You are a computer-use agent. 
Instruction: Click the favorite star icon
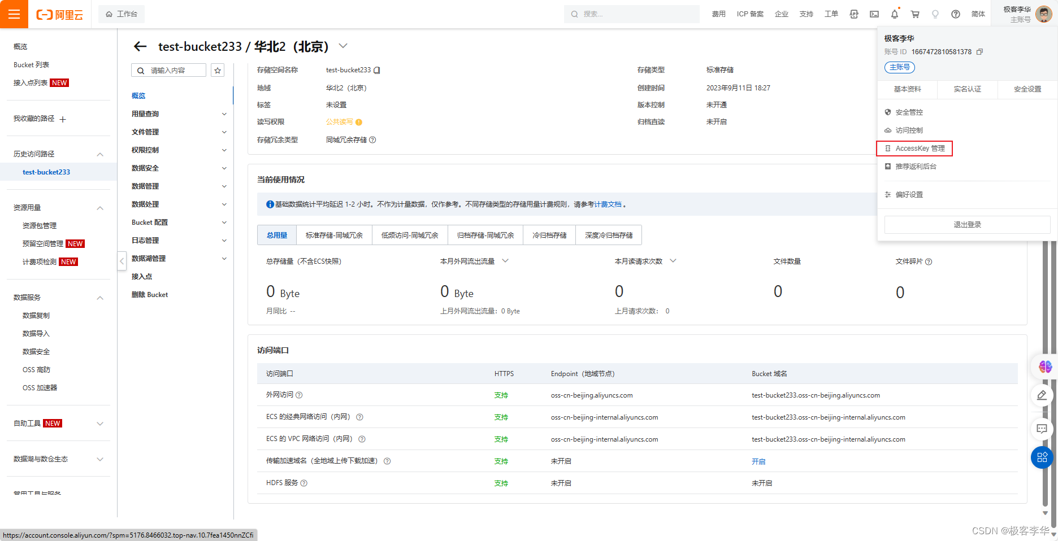pos(218,70)
